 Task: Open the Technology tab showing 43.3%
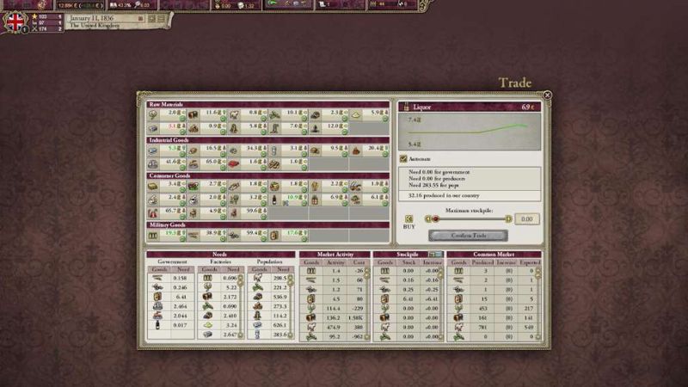tap(132, 5)
